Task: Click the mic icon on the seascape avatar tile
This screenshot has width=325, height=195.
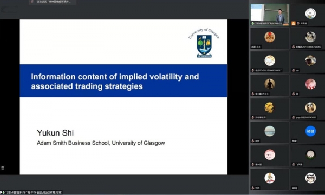Action: pos(253,141)
